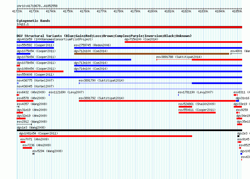Click the 10q11.1 band label
The height and width of the screenshot is (179, 250).
[x=23, y=24]
